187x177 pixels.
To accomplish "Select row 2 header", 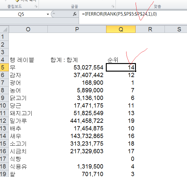I will pos(4,44).
